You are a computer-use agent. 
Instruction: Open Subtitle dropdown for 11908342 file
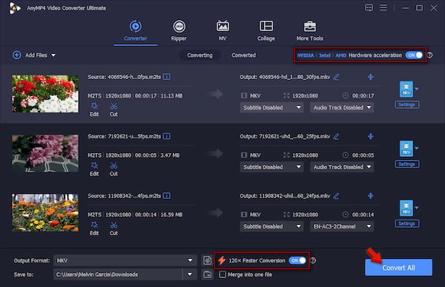coord(271,226)
